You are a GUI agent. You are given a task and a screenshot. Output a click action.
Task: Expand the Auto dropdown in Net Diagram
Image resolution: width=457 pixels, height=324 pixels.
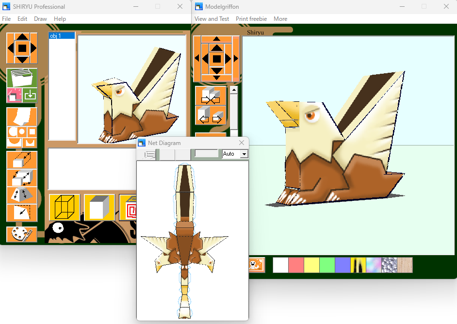tap(244, 154)
